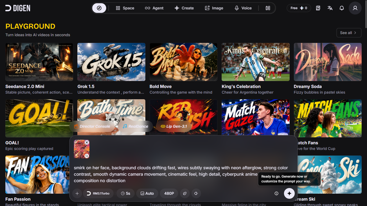This screenshot has width=367, height=206.
Task: Click 'Cheer for Argentina together' caption
Action: [x=247, y=92]
